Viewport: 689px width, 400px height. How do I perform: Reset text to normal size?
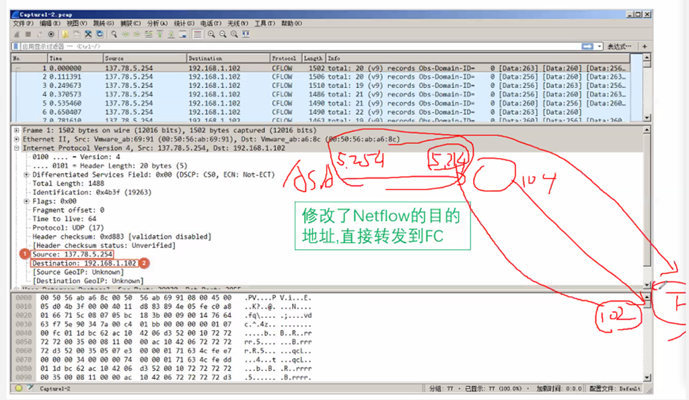click(x=234, y=34)
